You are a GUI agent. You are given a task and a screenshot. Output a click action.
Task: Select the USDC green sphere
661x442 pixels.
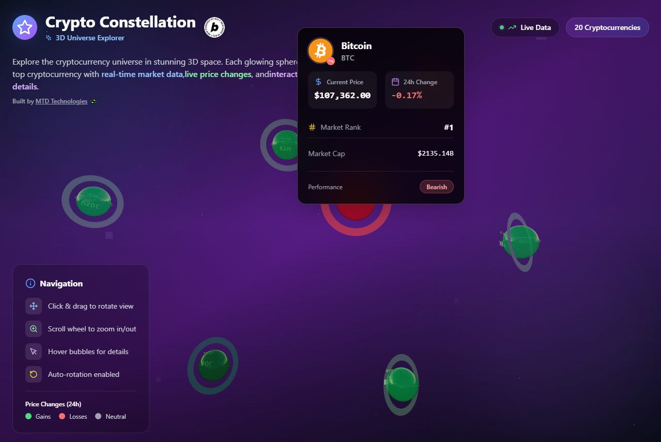click(94, 201)
